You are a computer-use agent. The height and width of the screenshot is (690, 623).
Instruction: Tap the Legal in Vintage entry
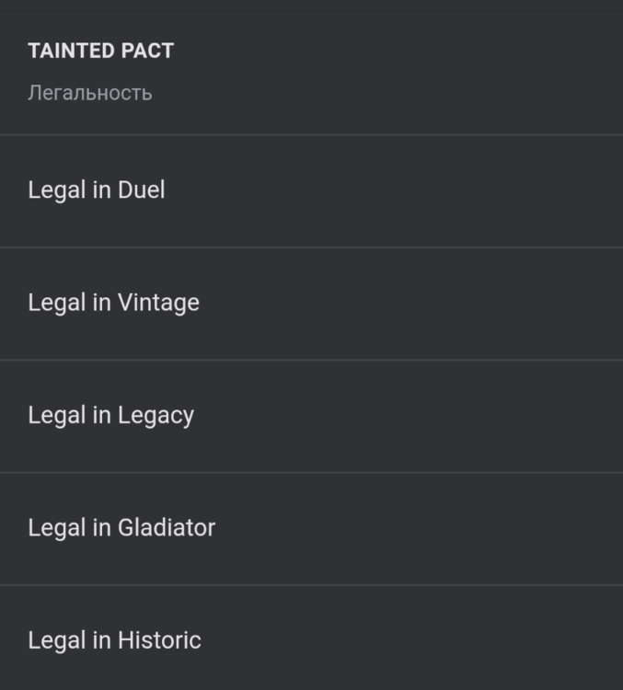pyautogui.click(x=113, y=303)
